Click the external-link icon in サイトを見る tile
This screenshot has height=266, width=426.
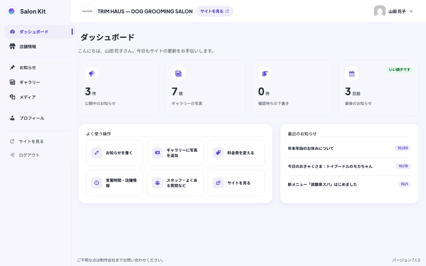(x=218, y=183)
